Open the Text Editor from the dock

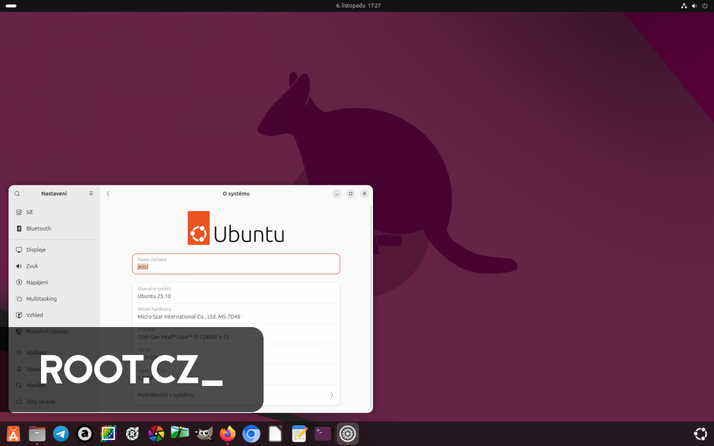click(x=299, y=434)
